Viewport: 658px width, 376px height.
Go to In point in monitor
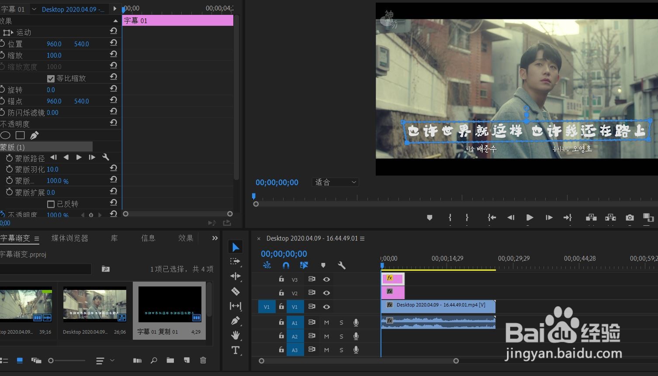coord(492,217)
